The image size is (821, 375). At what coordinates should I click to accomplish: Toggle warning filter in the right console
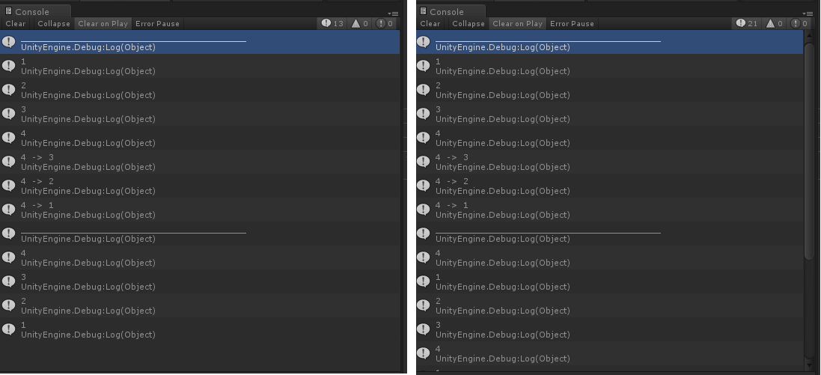pyautogui.click(x=775, y=24)
